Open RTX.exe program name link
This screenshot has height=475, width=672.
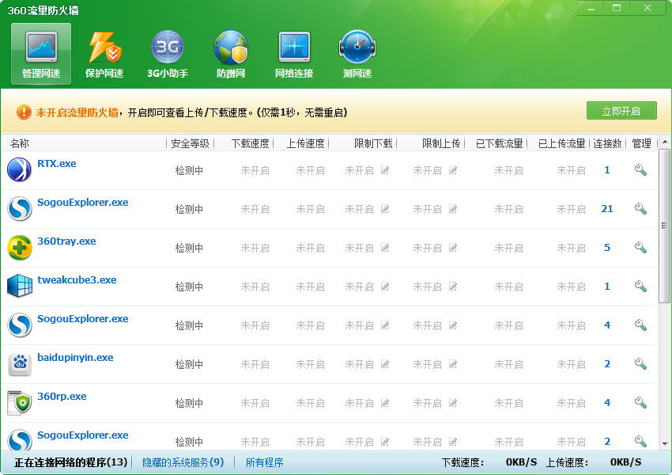[57, 164]
